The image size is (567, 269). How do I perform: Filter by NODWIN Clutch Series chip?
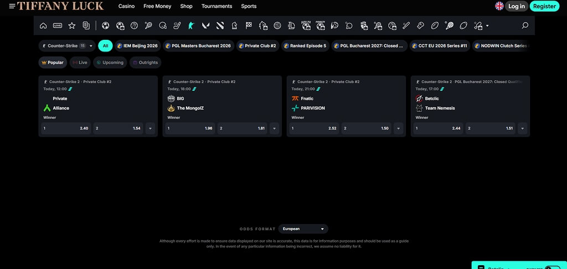coord(501,46)
